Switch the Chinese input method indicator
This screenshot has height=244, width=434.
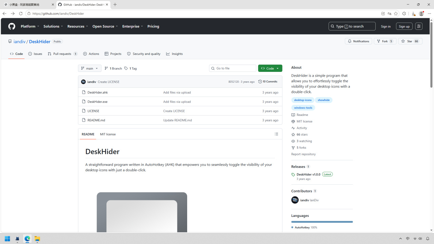tap(408, 239)
